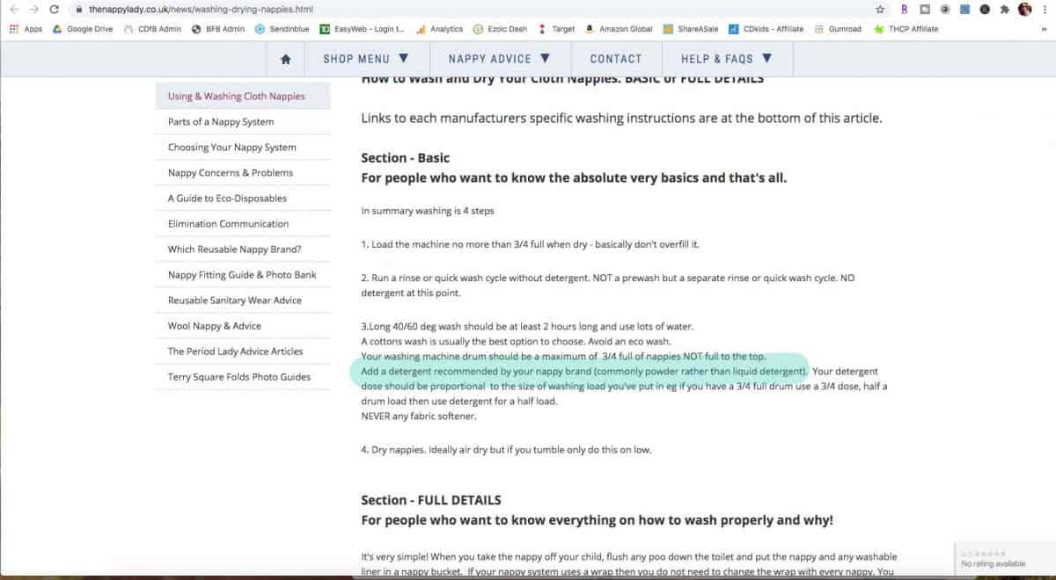
Task: Open the Chrome three-dot menu
Action: tap(1045, 10)
